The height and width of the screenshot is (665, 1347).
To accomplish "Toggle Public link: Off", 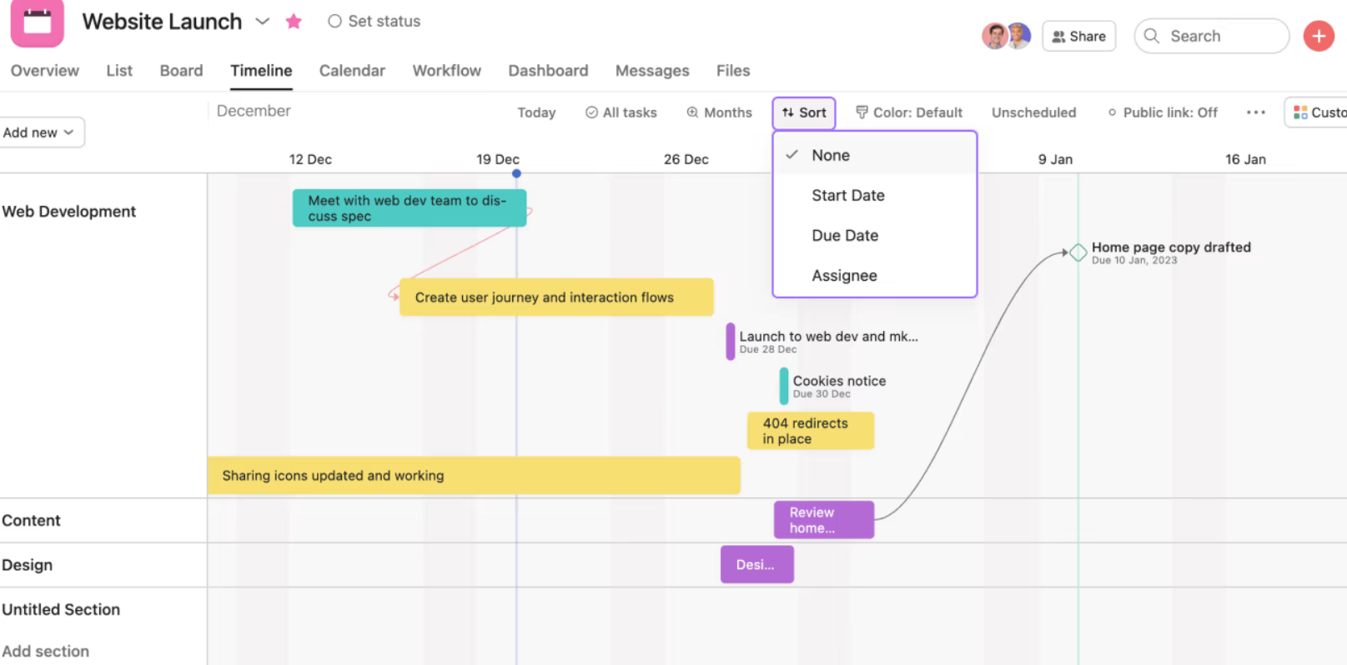I will click(1163, 112).
